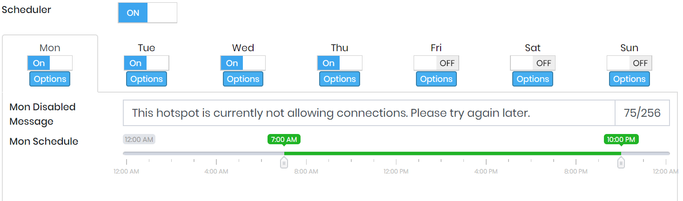Click the 12:00 PM tick on schedule timeline
Image resolution: width=683 pixels, height=201 pixels.
click(396, 162)
